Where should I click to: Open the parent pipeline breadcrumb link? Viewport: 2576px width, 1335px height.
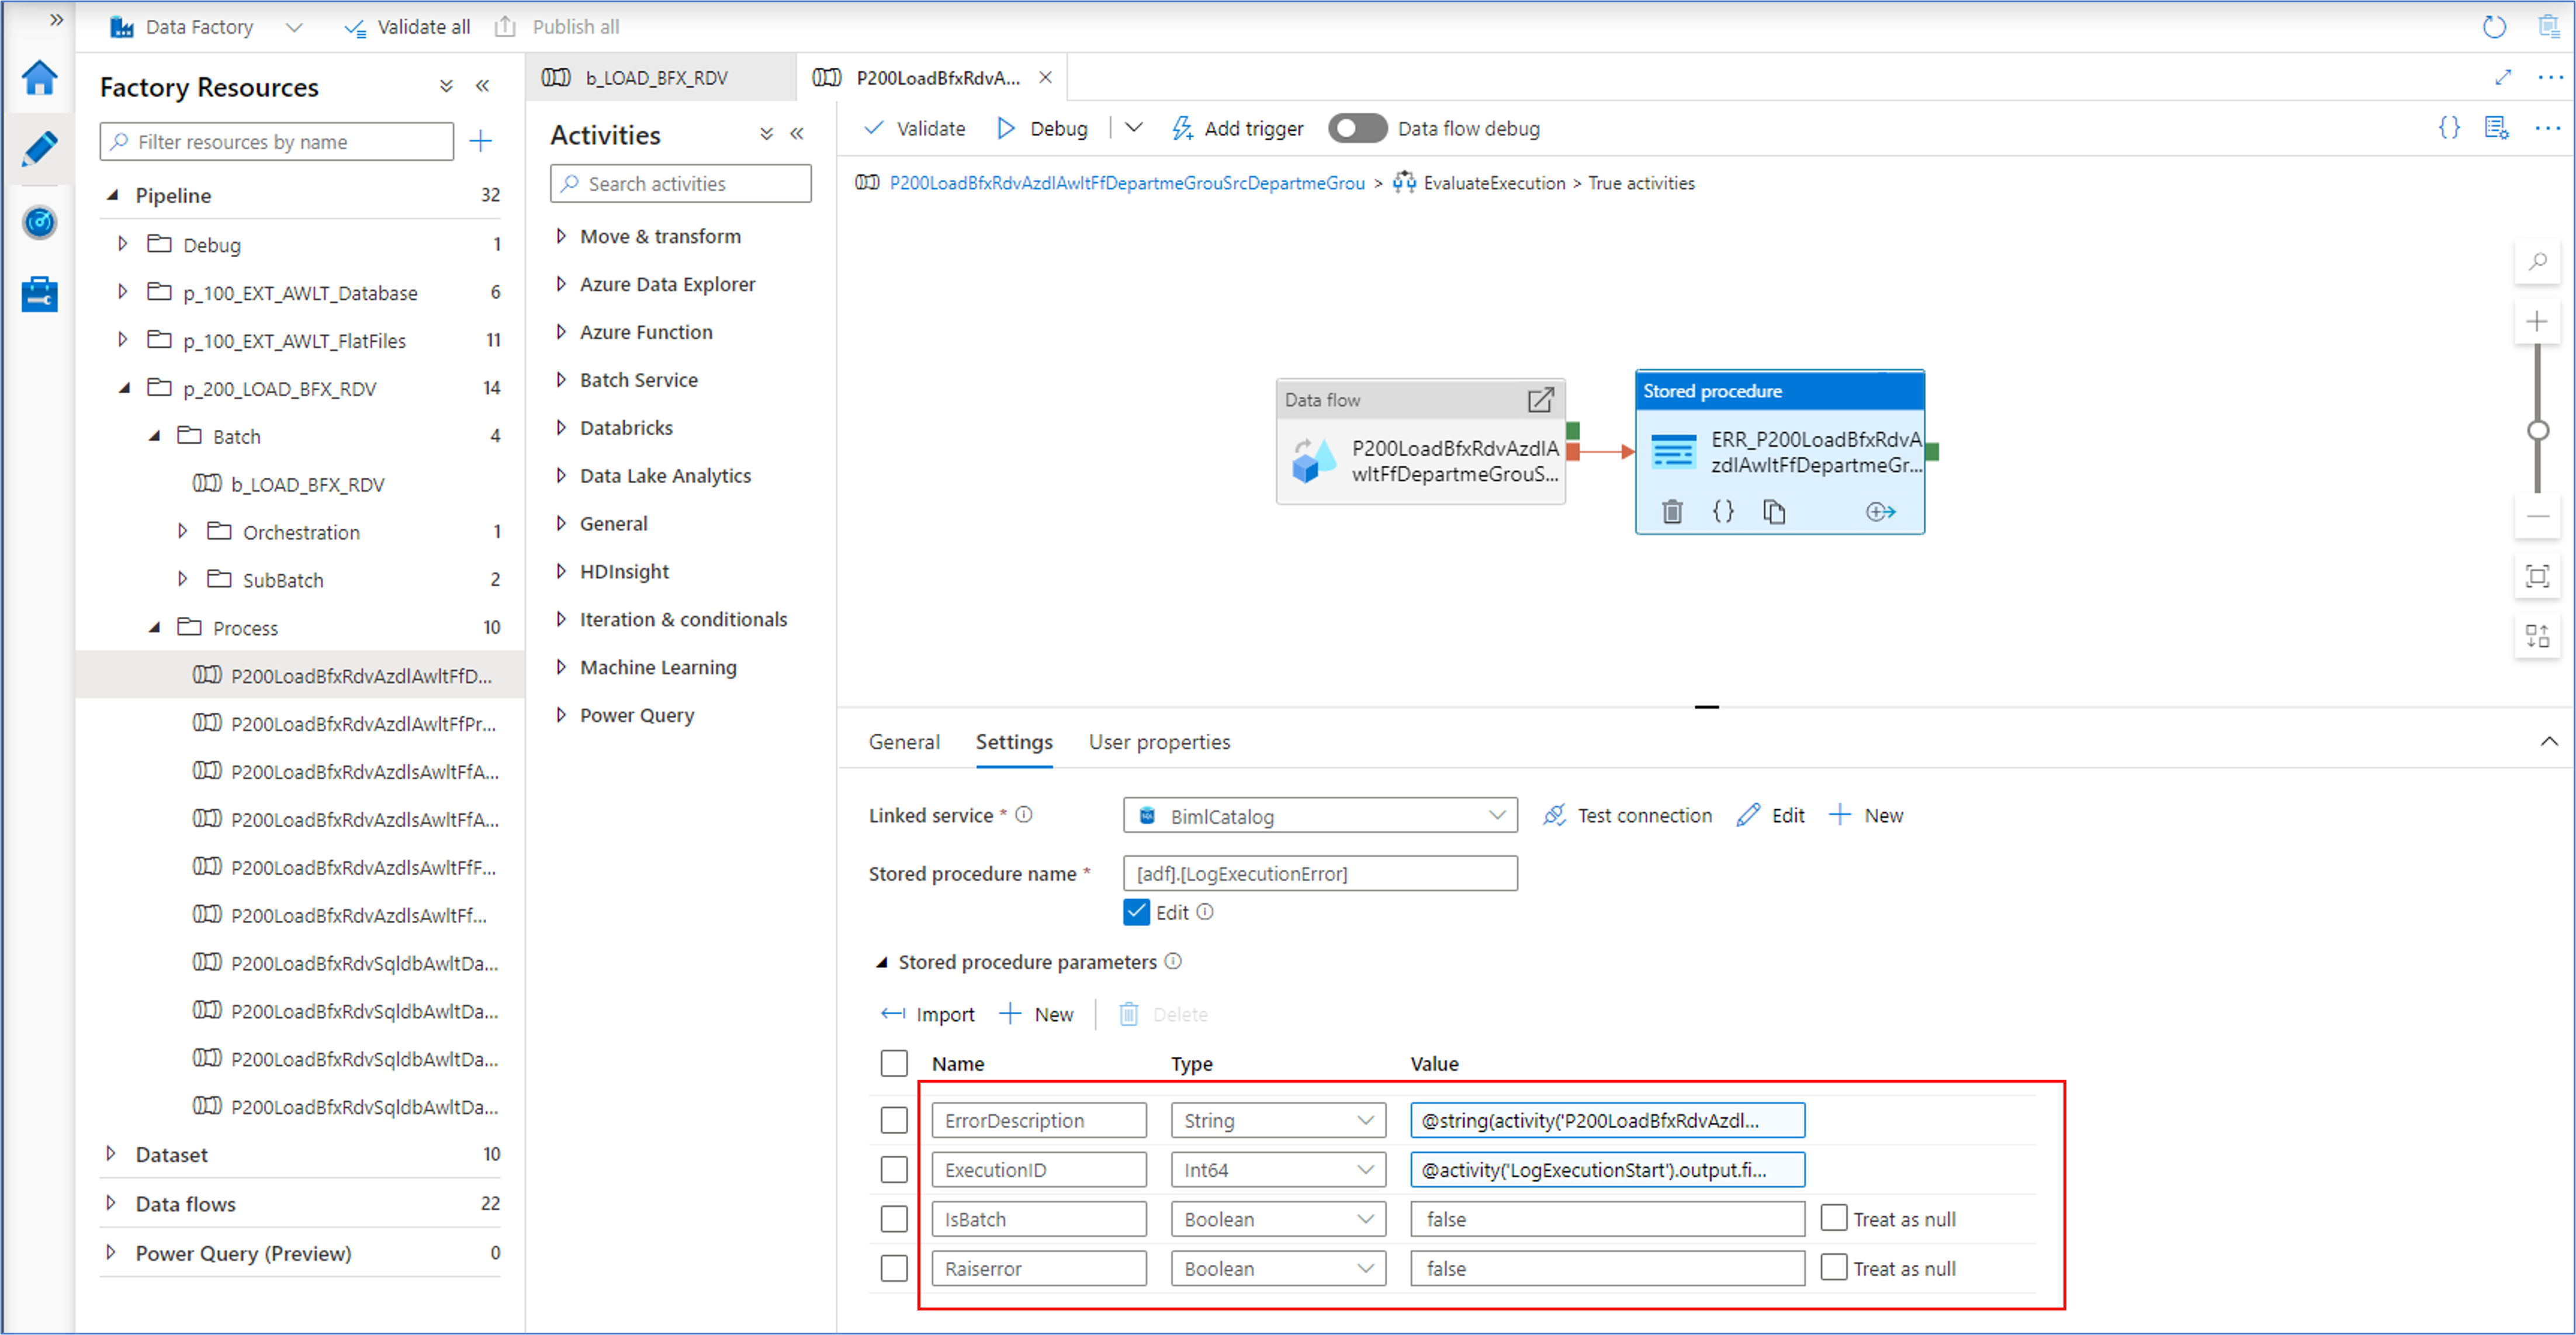coord(1126,183)
